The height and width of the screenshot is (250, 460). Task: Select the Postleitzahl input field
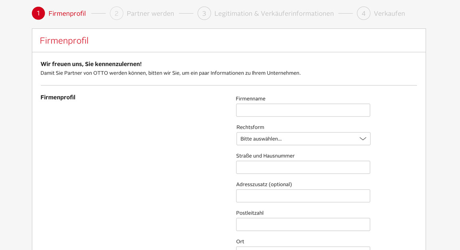click(303, 224)
